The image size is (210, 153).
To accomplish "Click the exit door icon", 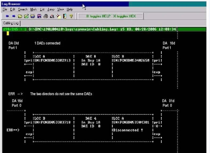I will [x=65, y=16].
